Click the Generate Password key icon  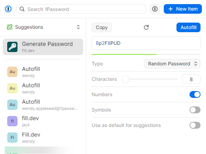pyautogui.click(x=12, y=47)
